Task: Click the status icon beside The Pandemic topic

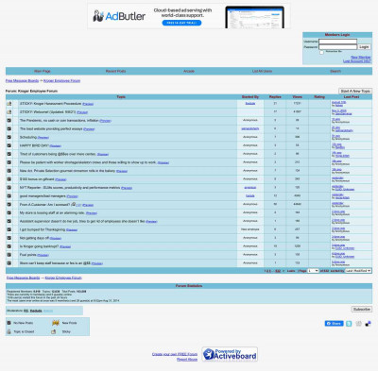Action: tap(9, 120)
